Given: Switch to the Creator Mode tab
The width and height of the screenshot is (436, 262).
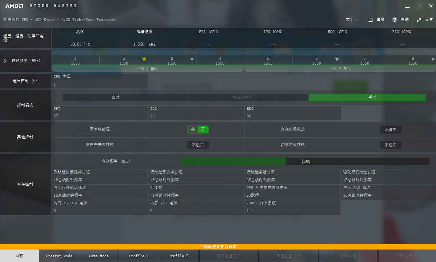Looking at the screenshot, I should (x=59, y=256).
